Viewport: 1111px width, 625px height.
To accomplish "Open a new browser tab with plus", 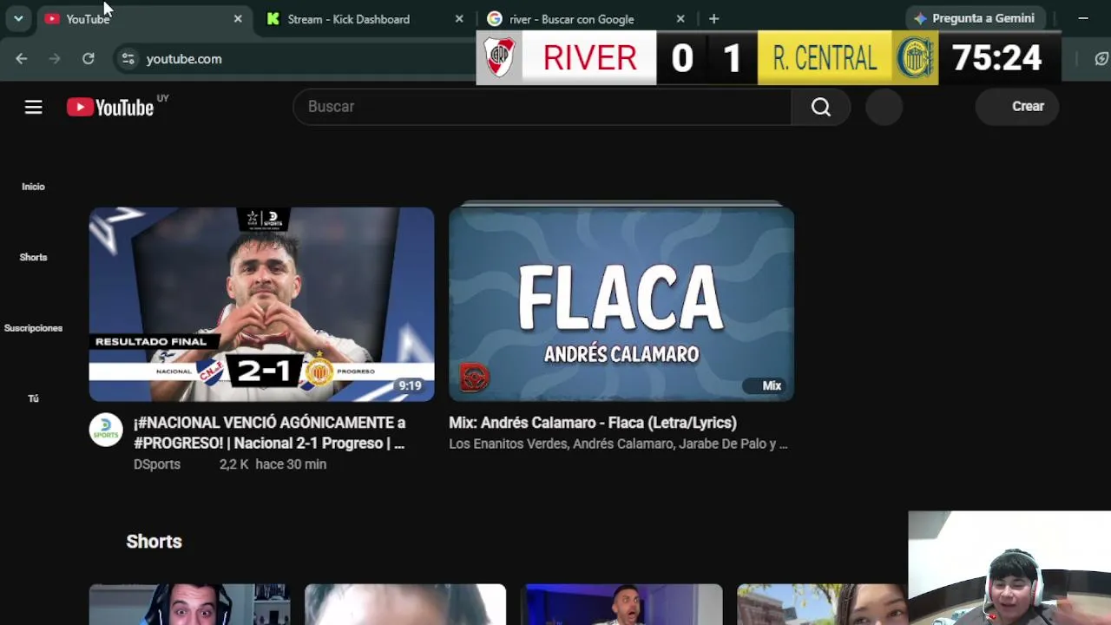I will click(x=713, y=19).
